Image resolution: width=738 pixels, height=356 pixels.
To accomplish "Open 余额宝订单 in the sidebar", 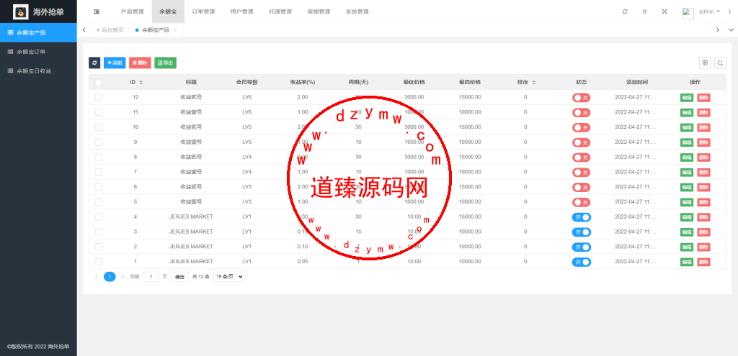I will pyautogui.click(x=38, y=52).
